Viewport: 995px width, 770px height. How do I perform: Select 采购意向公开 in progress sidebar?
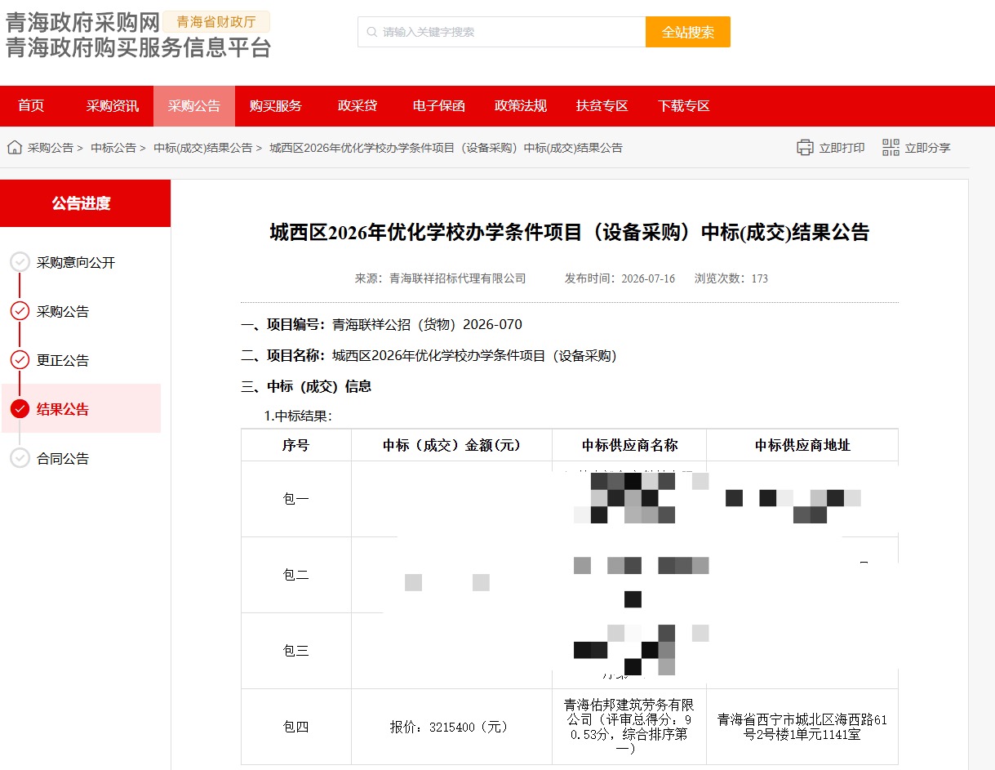point(76,262)
